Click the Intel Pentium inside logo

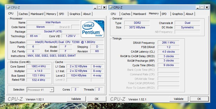point(93,29)
